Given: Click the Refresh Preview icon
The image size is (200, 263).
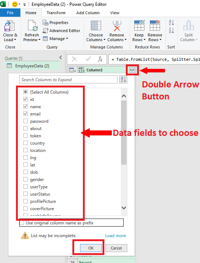Looking at the screenshot, I should [x=33, y=25].
